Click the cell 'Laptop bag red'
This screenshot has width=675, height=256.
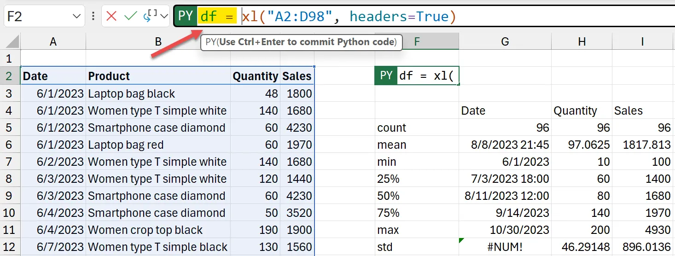click(158, 145)
